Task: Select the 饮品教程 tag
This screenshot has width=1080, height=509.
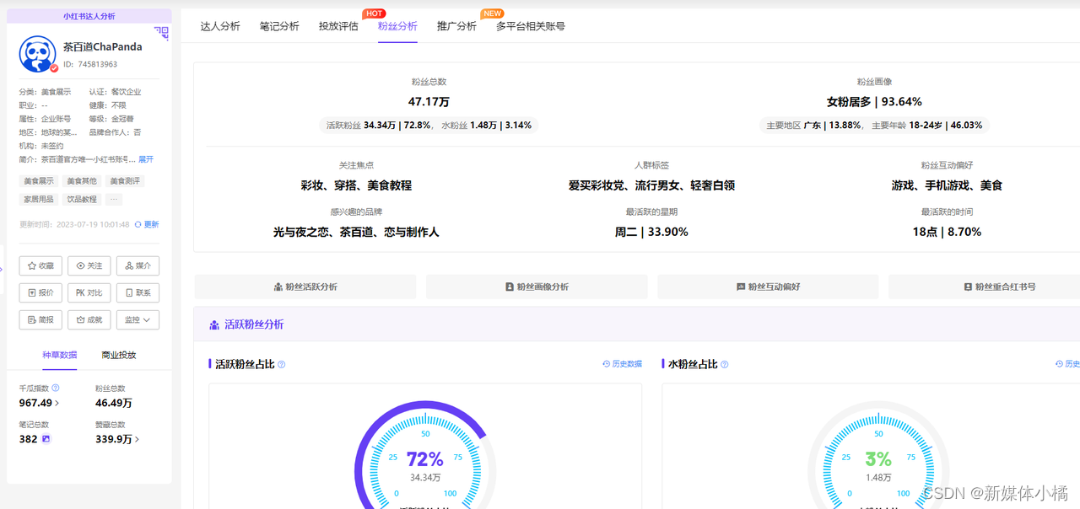Action: coord(82,200)
